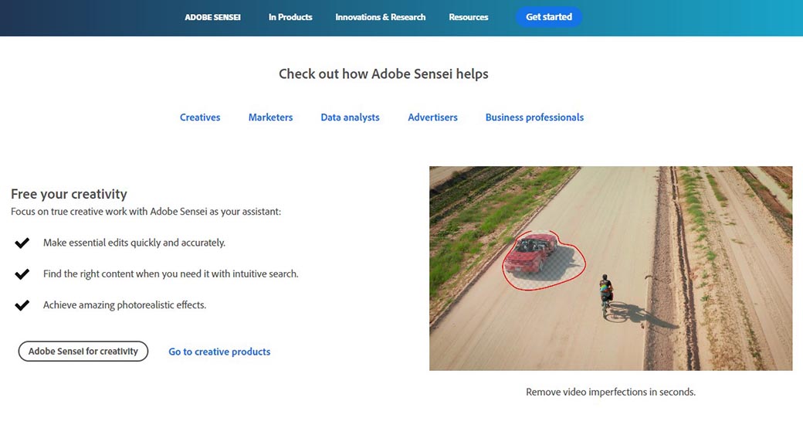Click the cyclist in the video image
Image resolution: width=803 pixels, height=435 pixels.
point(606,294)
